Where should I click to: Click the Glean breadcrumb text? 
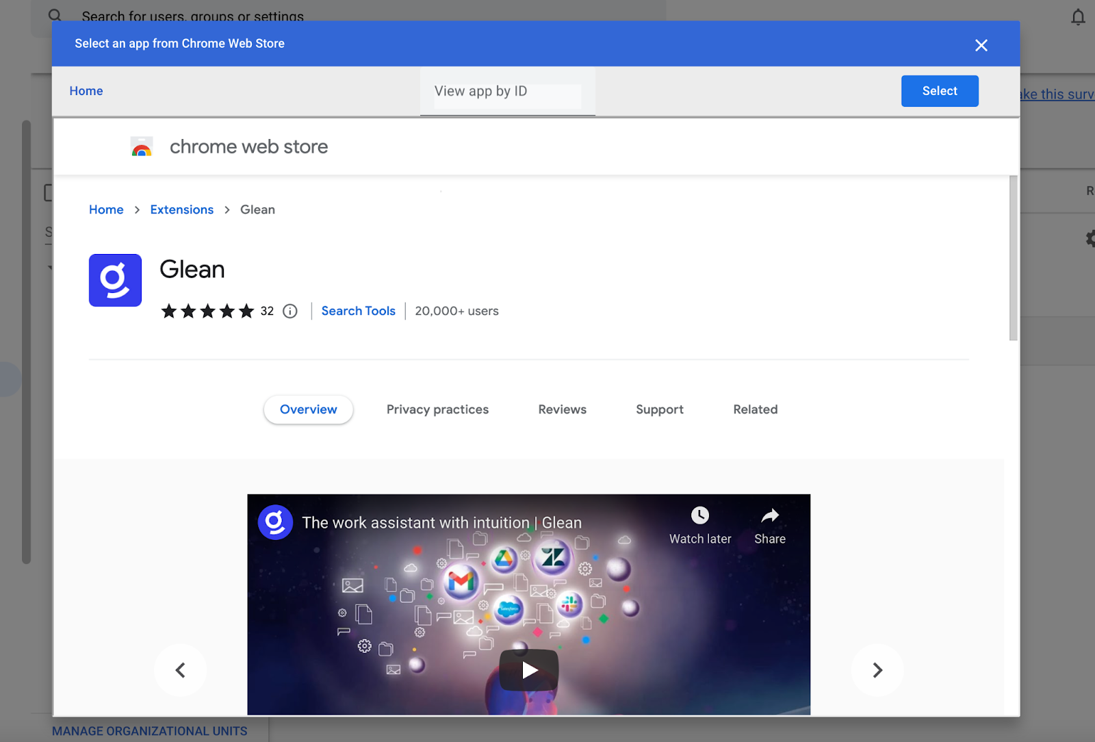pyautogui.click(x=257, y=209)
